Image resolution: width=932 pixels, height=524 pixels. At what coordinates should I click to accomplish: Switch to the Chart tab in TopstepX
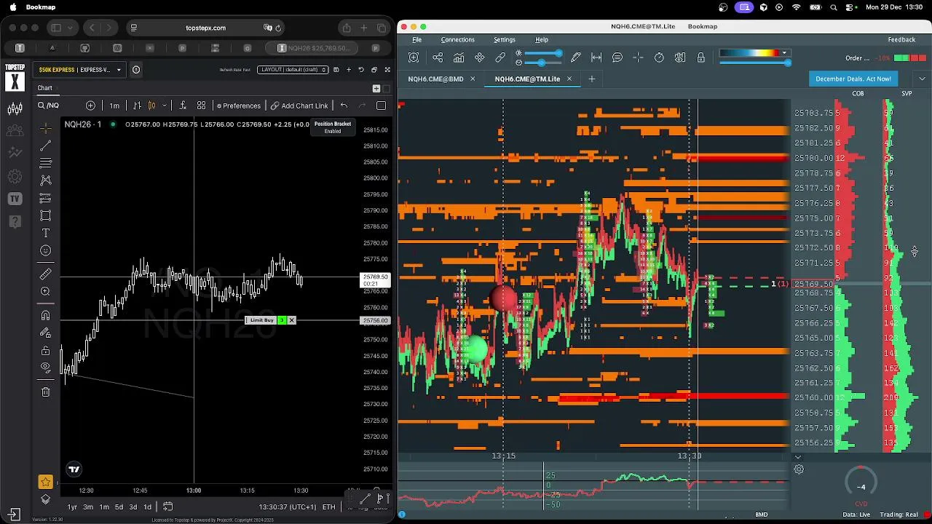45,88
